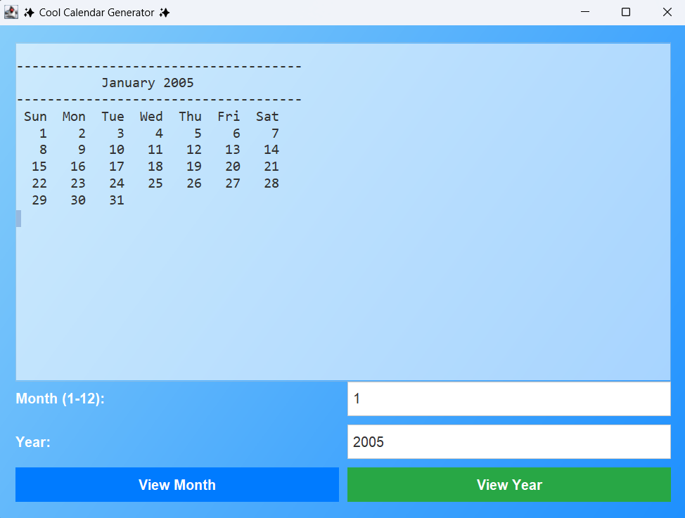
Task: Click day 21 in the calendar
Action: [x=271, y=167]
